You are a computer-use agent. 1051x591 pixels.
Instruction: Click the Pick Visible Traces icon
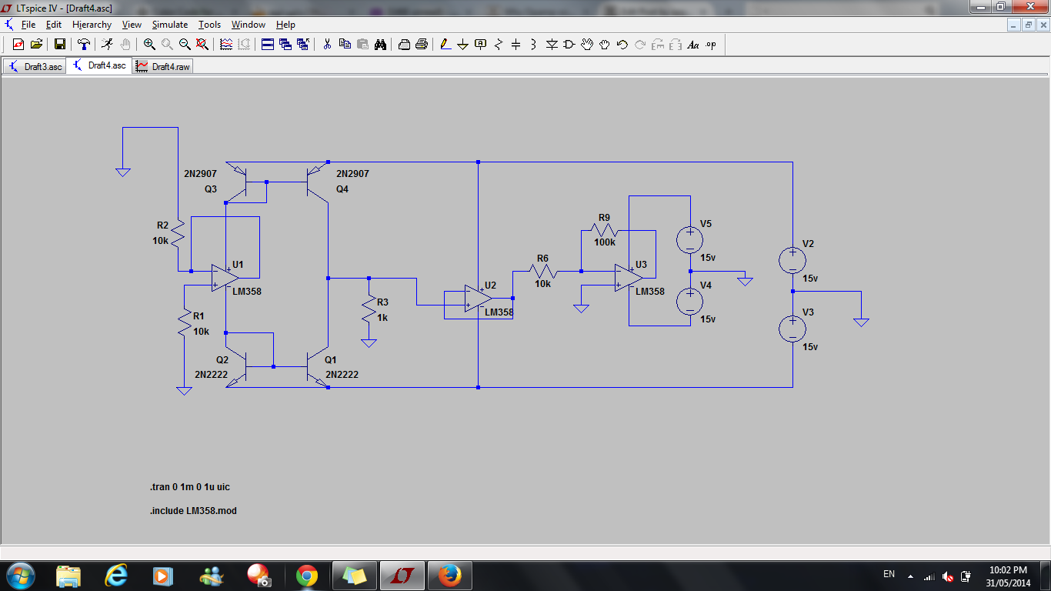point(226,45)
